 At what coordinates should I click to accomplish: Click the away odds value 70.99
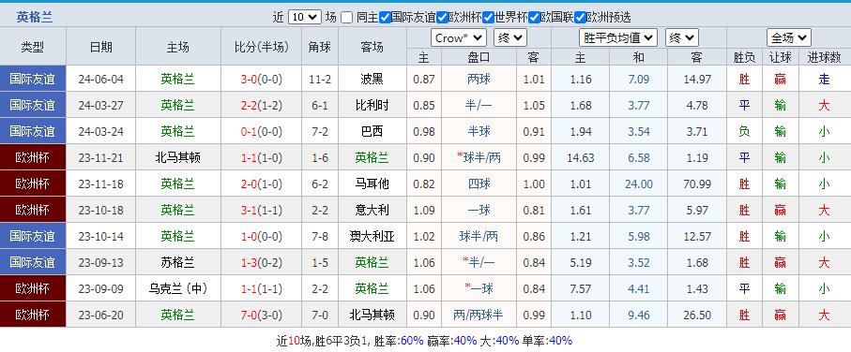(697, 184)
